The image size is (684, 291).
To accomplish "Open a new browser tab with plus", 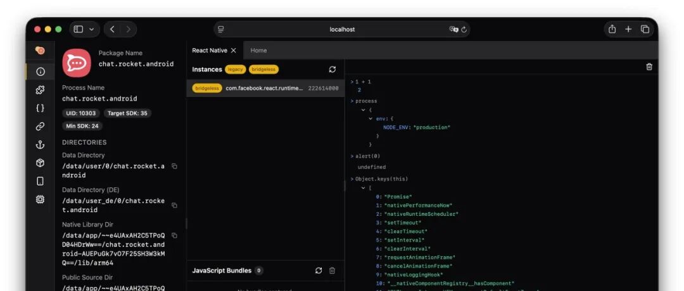I will (x=628, y=29).
